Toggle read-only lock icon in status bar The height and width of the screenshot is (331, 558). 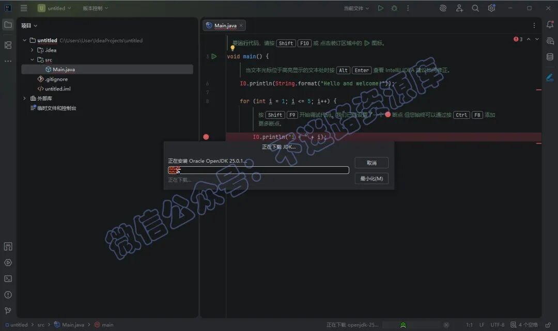548,325
